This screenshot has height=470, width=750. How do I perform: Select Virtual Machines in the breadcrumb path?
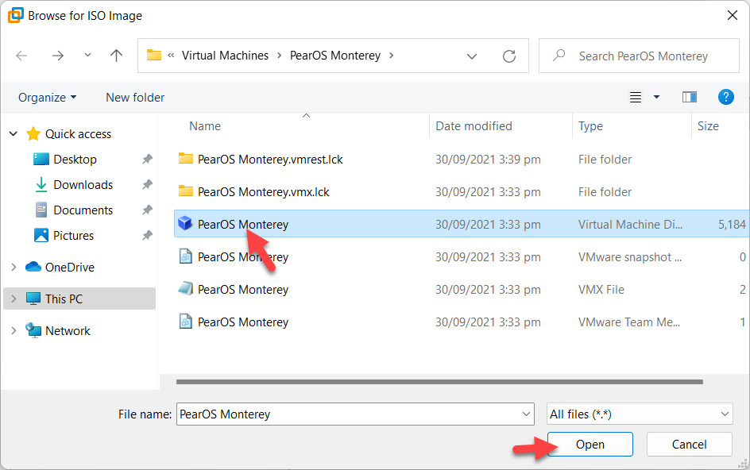tap(225, 56)
